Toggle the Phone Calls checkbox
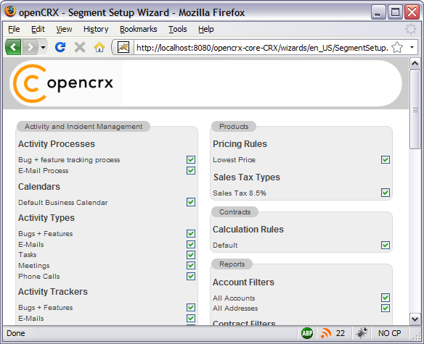This screenshot has width=424, height=344. point(191,276)
